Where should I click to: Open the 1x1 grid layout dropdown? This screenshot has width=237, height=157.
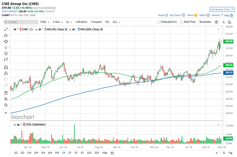pyautogui.click(x=116, y=22)
